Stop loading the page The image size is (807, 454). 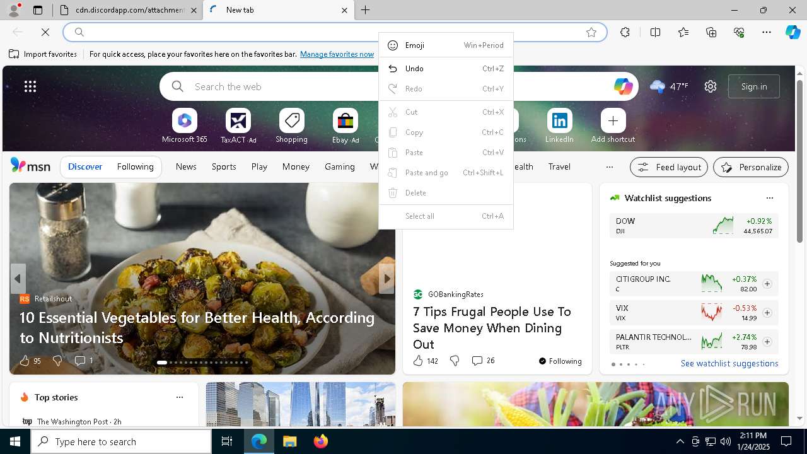tap(45, 32)
